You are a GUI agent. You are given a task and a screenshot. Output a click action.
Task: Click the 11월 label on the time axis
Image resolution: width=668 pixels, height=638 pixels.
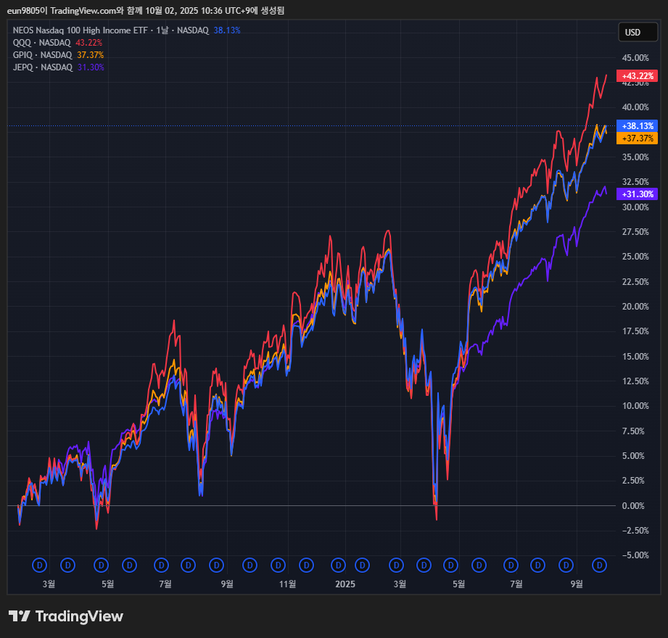pyautogui.click(x=287, y=584)
